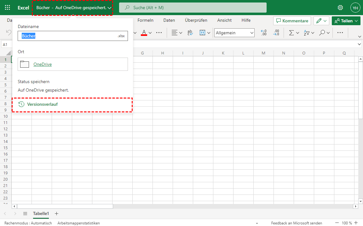
Task: Open the Überprüfen ribbon tab
Action: [196, 20]
